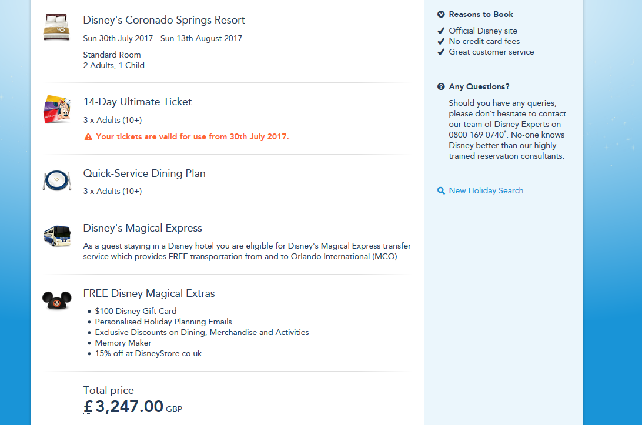Click the Official Disney site checkmark
Screen dimensions: 642x425
pos(441,31)
